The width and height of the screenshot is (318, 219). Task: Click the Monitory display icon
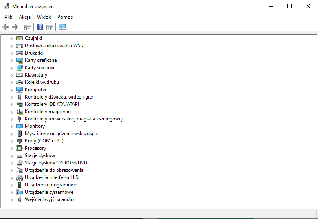20,126
